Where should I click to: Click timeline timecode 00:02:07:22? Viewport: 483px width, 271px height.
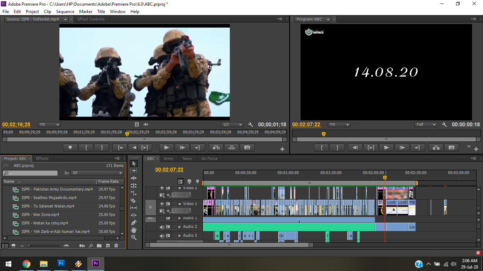pos(169,170)
